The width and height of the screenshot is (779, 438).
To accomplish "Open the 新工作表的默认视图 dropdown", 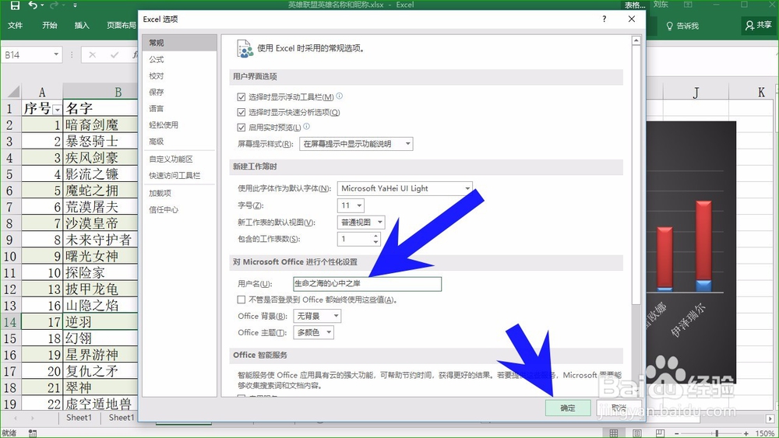I will coord(361,223).
